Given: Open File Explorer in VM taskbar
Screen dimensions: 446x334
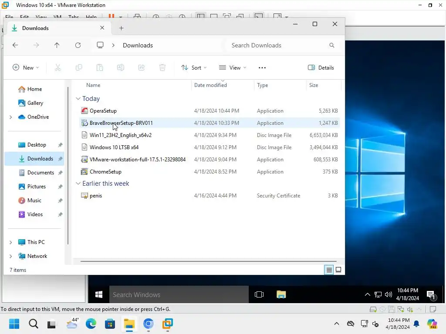Looking at the screenshot, I should click(x=281, y=294).
